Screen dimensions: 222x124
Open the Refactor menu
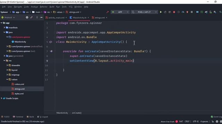coord(44,7)
